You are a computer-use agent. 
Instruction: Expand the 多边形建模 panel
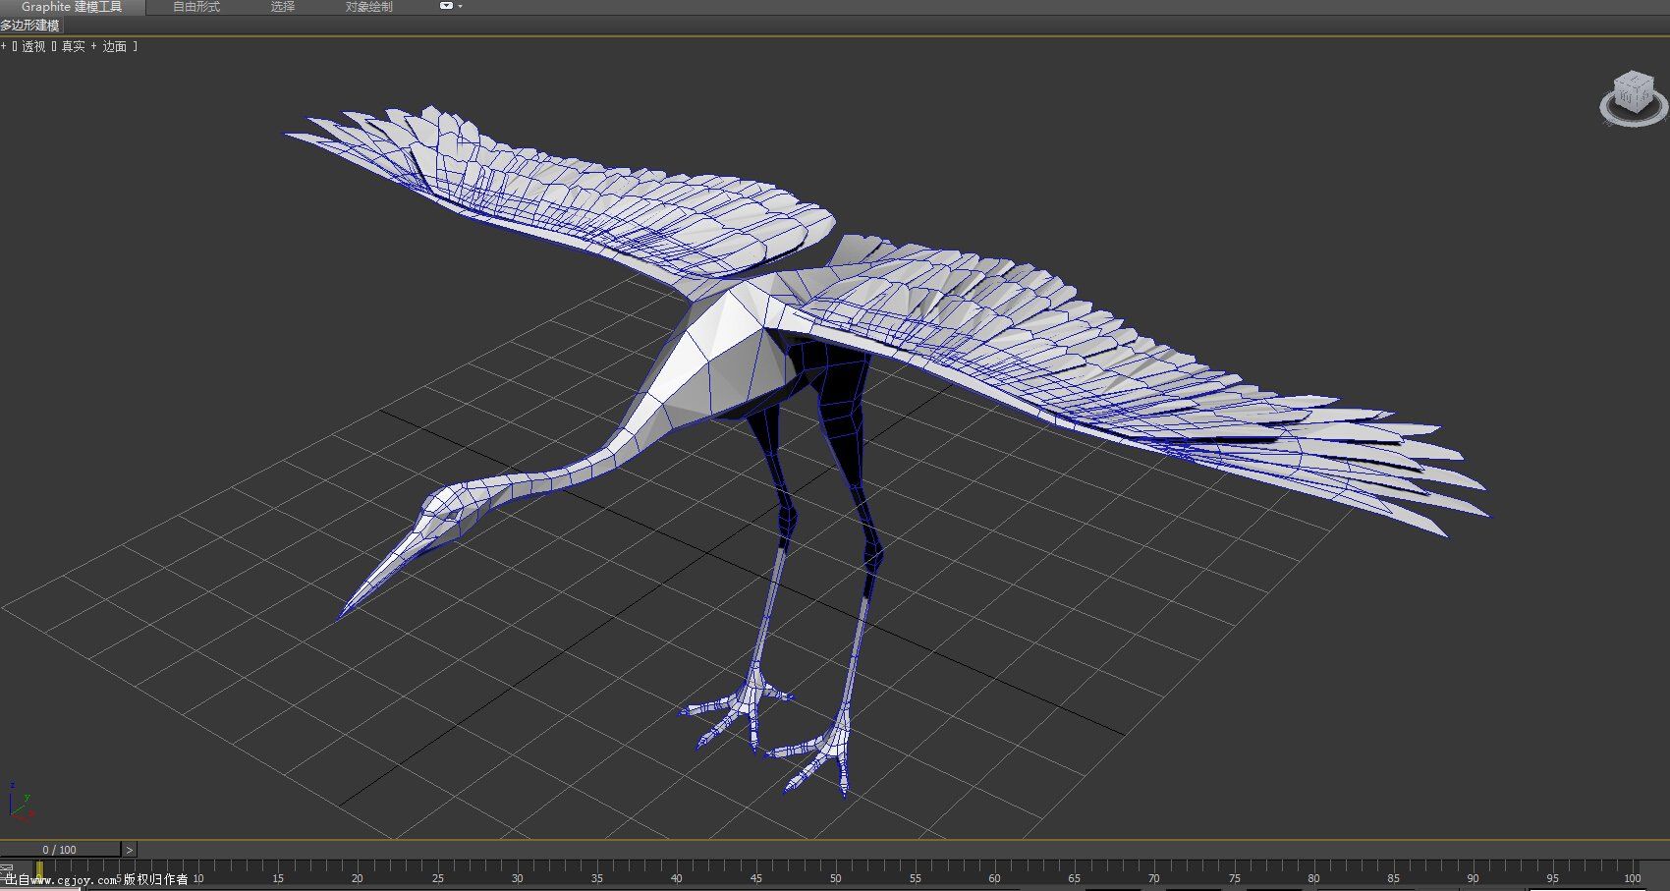(30, 26)
